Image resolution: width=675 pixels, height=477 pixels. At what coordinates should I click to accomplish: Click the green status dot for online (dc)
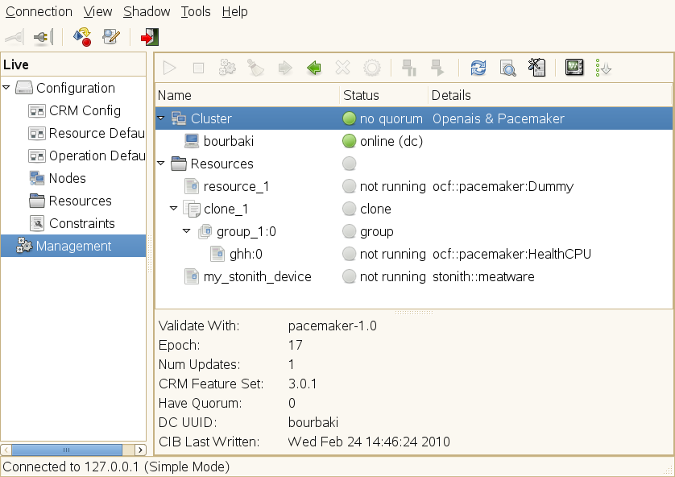[349, 141]
